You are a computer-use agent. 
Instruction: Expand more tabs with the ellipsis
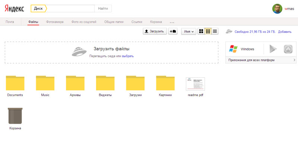pyautogui.click(x=172, y=22)
